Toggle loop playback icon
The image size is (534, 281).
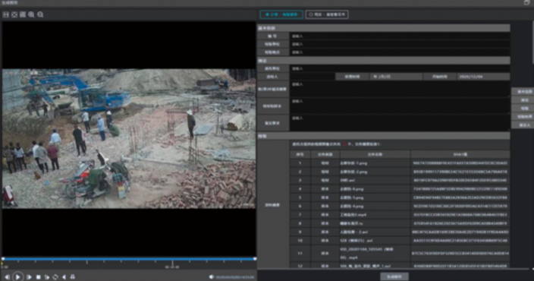point(55,277)
